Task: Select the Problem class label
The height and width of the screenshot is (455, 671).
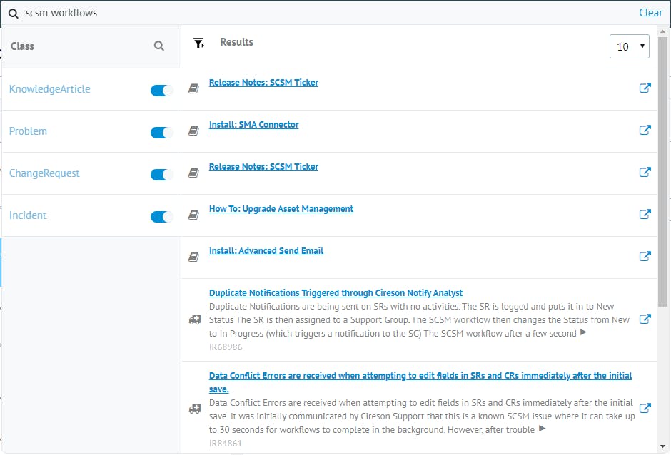Action: coord(28,131)
